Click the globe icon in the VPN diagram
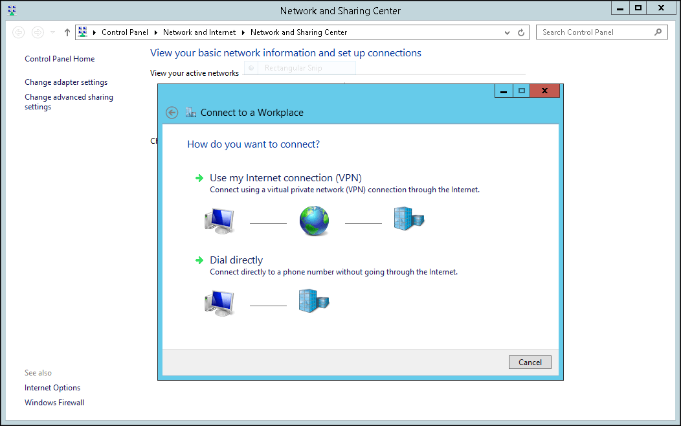This screenshot has width=681, height=426. (x=314, y=221)
